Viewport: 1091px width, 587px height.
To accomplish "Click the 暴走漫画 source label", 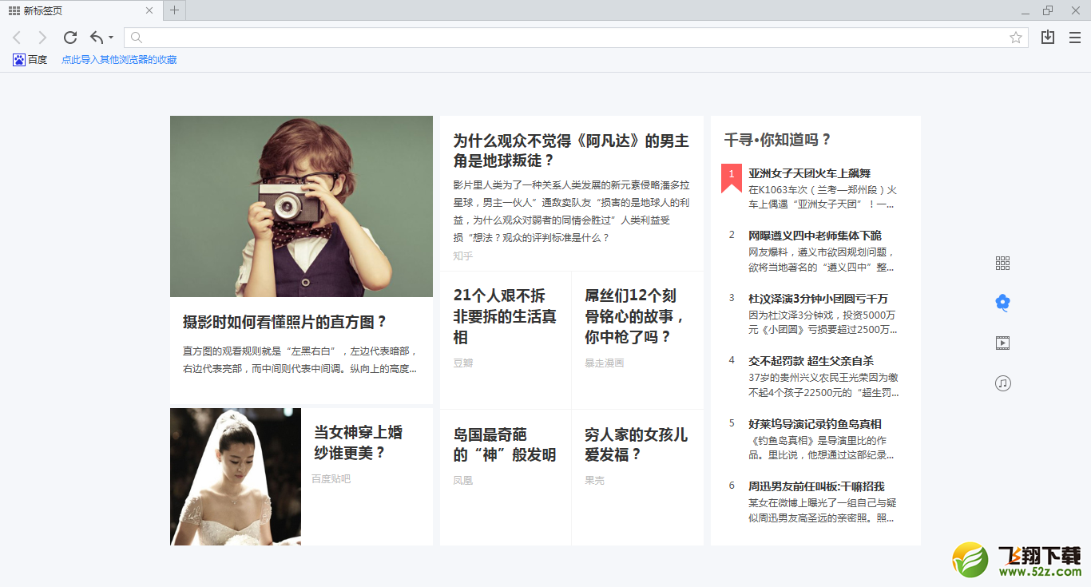I will coord(604,363).
